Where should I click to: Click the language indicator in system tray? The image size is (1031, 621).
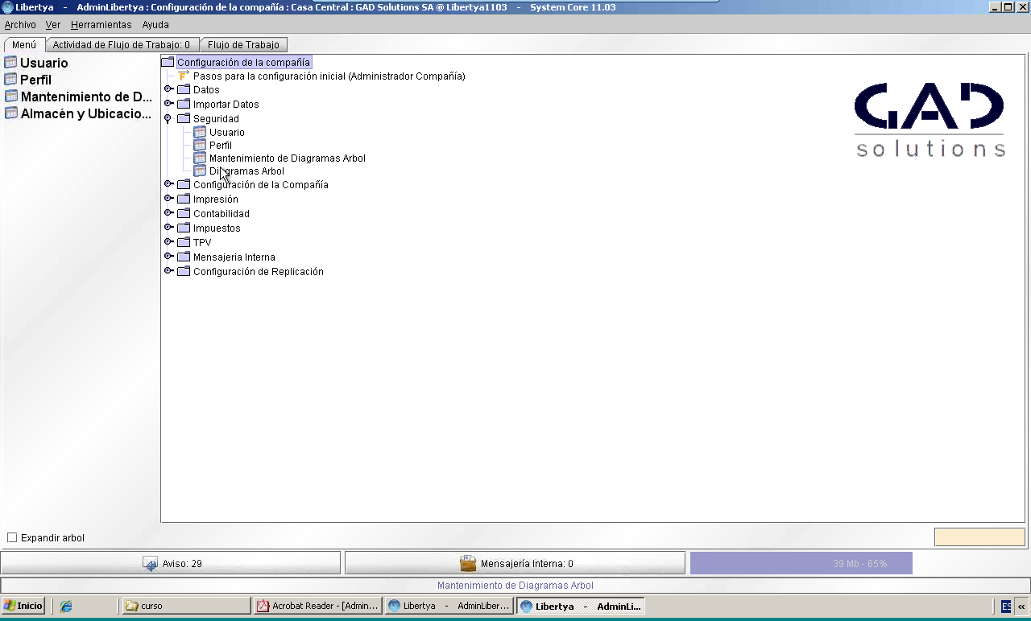(x=1007, y=607)
